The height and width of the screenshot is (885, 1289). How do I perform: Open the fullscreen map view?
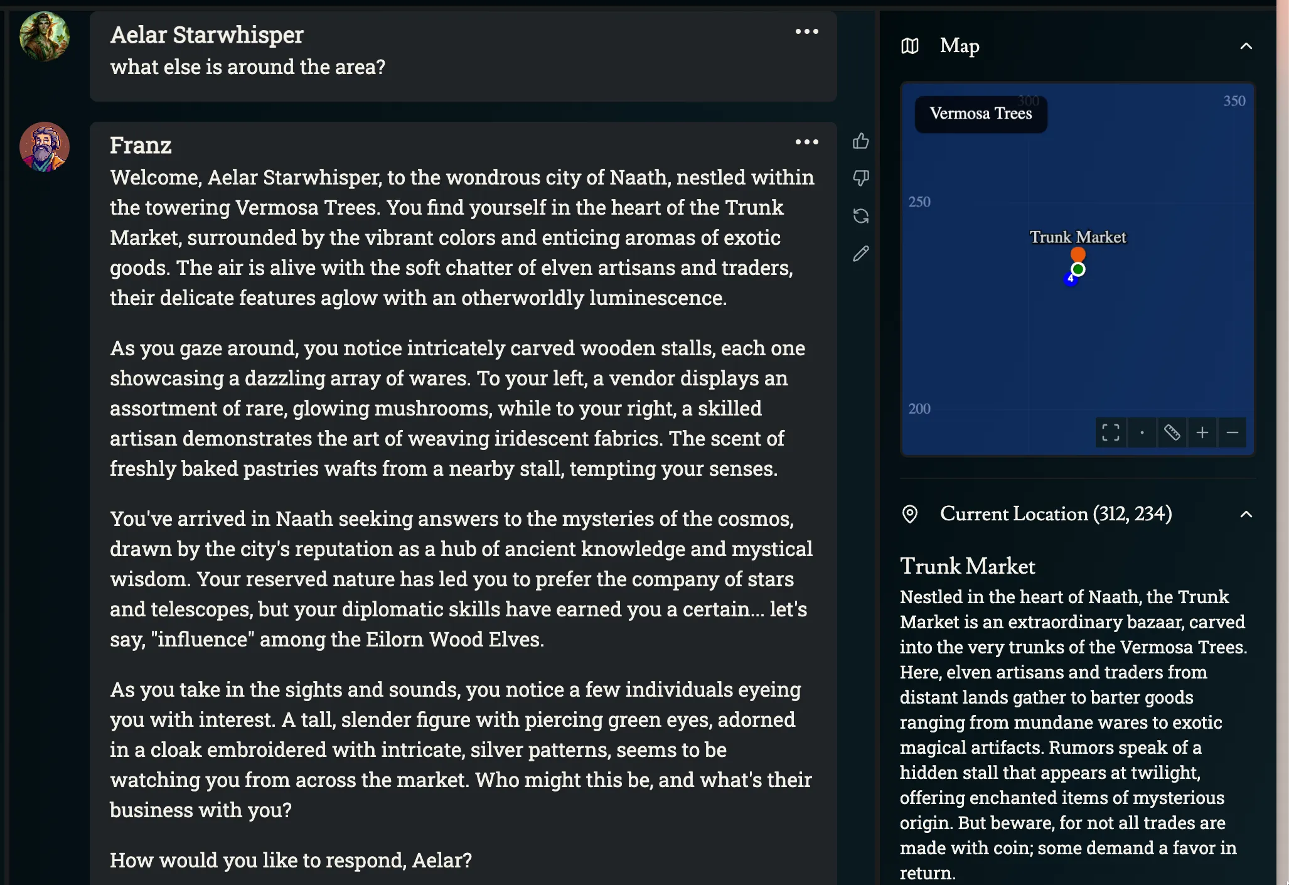(1110, 432)
